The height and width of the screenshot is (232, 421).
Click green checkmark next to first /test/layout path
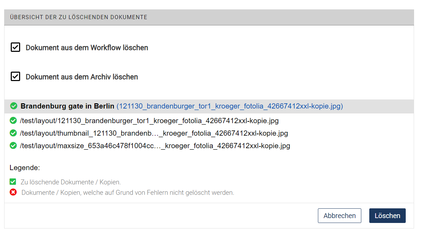point(14,121)
